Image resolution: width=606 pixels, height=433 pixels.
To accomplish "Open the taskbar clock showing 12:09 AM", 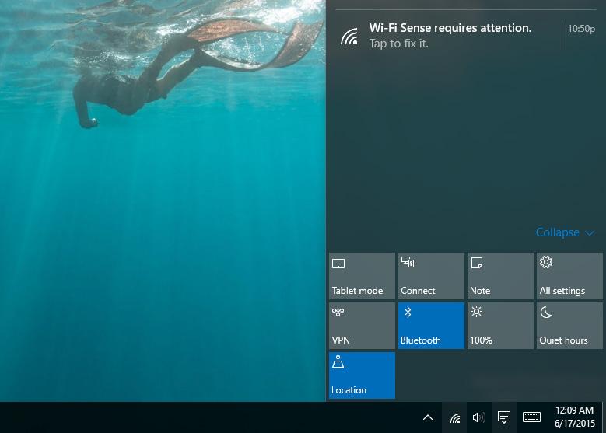I will (574, 417).
